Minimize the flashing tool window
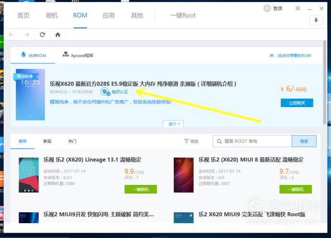The height and width of the screenshot is (238, 331). (309, 9)
